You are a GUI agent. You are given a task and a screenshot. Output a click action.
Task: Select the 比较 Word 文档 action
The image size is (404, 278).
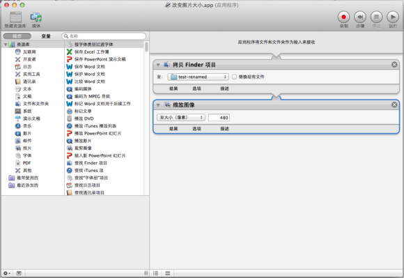pyautogui.click(x=90, y=82)
